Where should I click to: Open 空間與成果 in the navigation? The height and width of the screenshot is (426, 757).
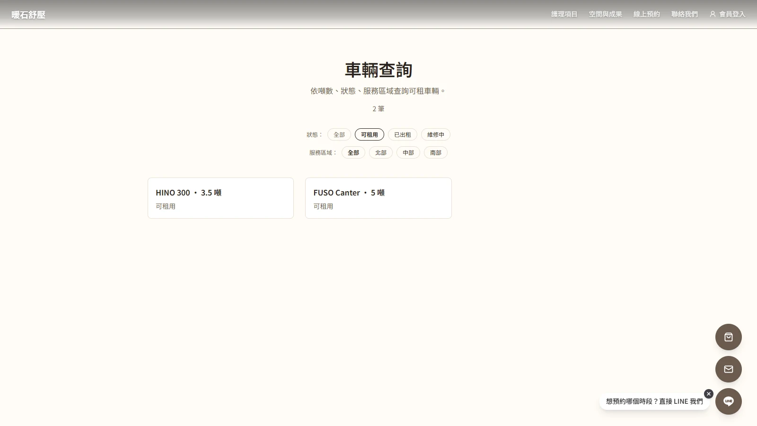coord(606,14)
